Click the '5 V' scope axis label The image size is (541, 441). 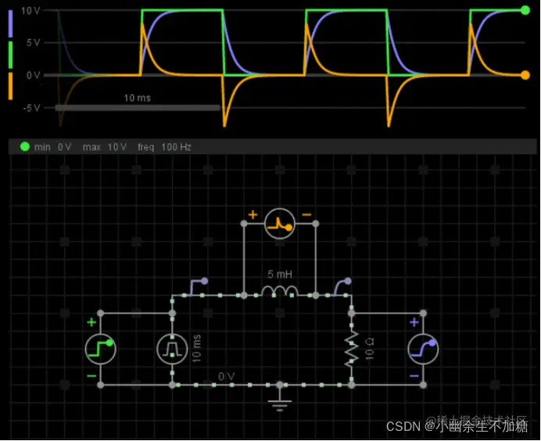point(33,43)
